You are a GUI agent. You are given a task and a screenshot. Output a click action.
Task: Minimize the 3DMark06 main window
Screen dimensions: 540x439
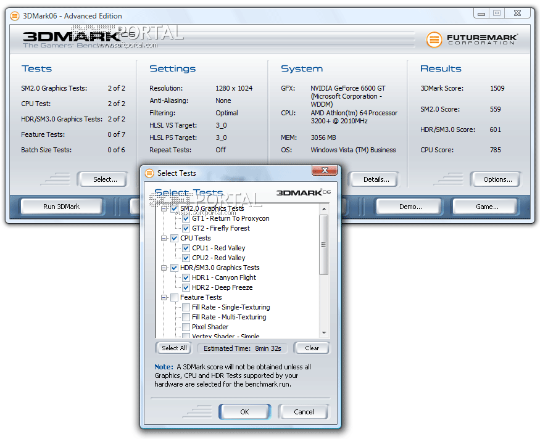click(481, 14)
